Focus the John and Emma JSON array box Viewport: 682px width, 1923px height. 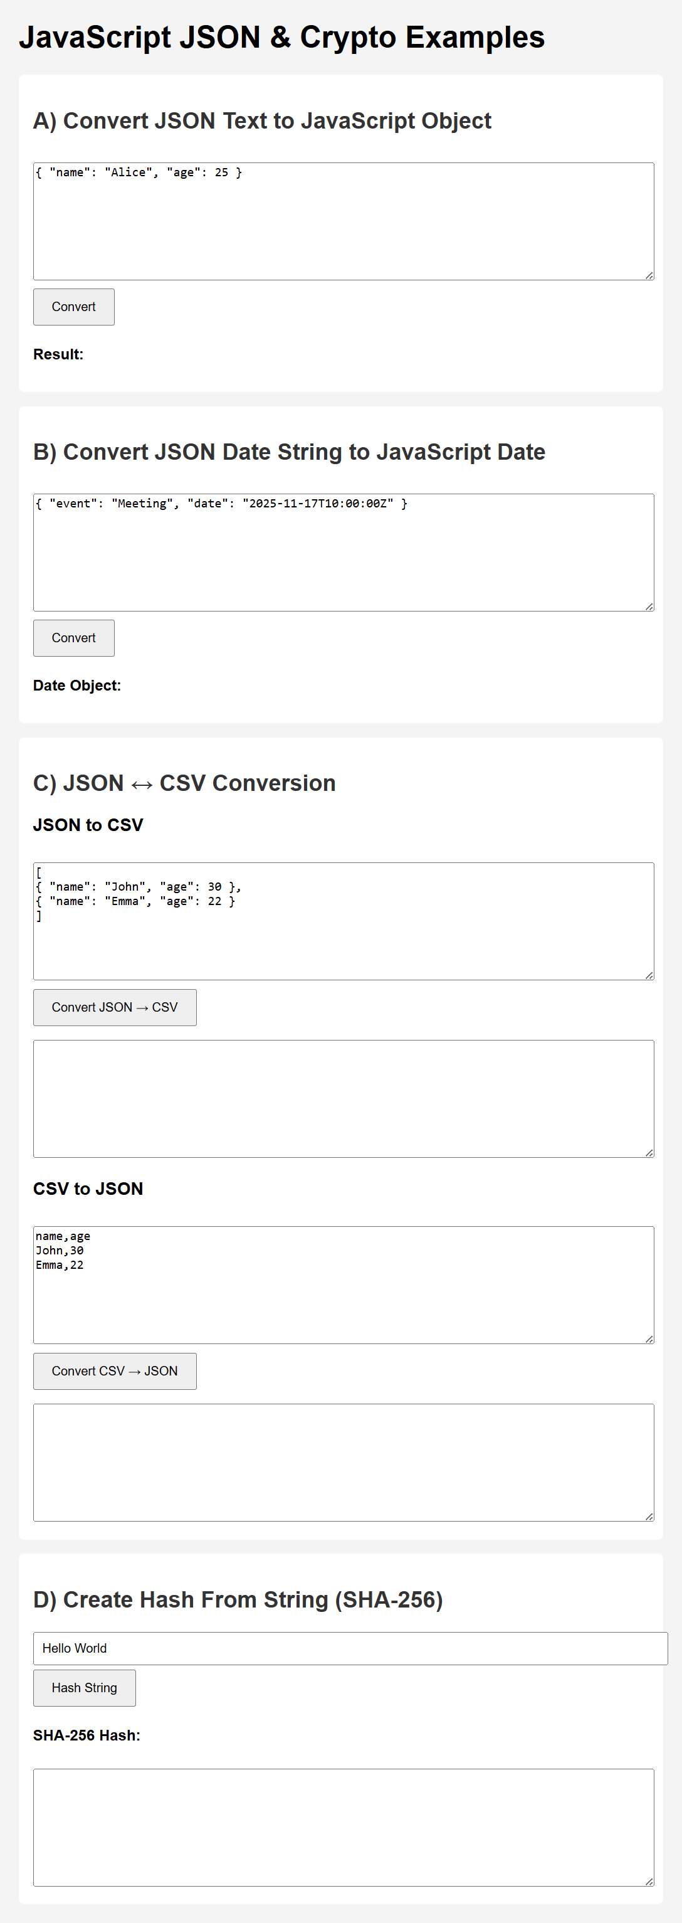tap(344, 921)
